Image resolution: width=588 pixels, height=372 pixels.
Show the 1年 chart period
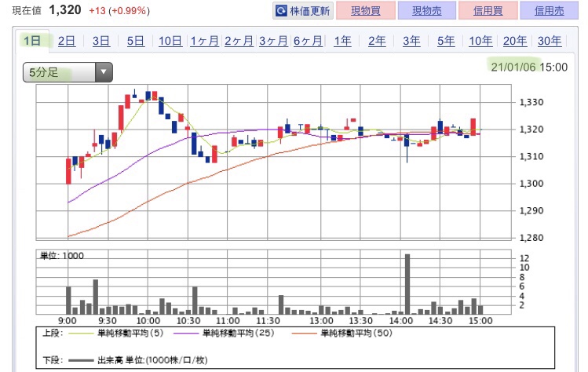click(343, 41)
